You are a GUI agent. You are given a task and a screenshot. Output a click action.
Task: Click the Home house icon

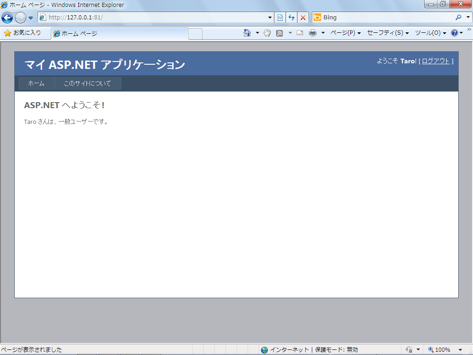247,33
